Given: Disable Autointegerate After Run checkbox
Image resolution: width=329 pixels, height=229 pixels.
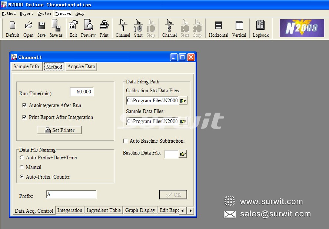Looking at the screenshot, I should 25,106.
